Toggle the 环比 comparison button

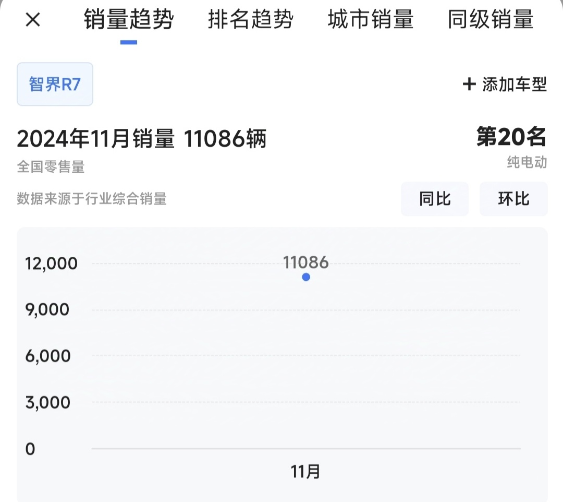pos(513,199)
